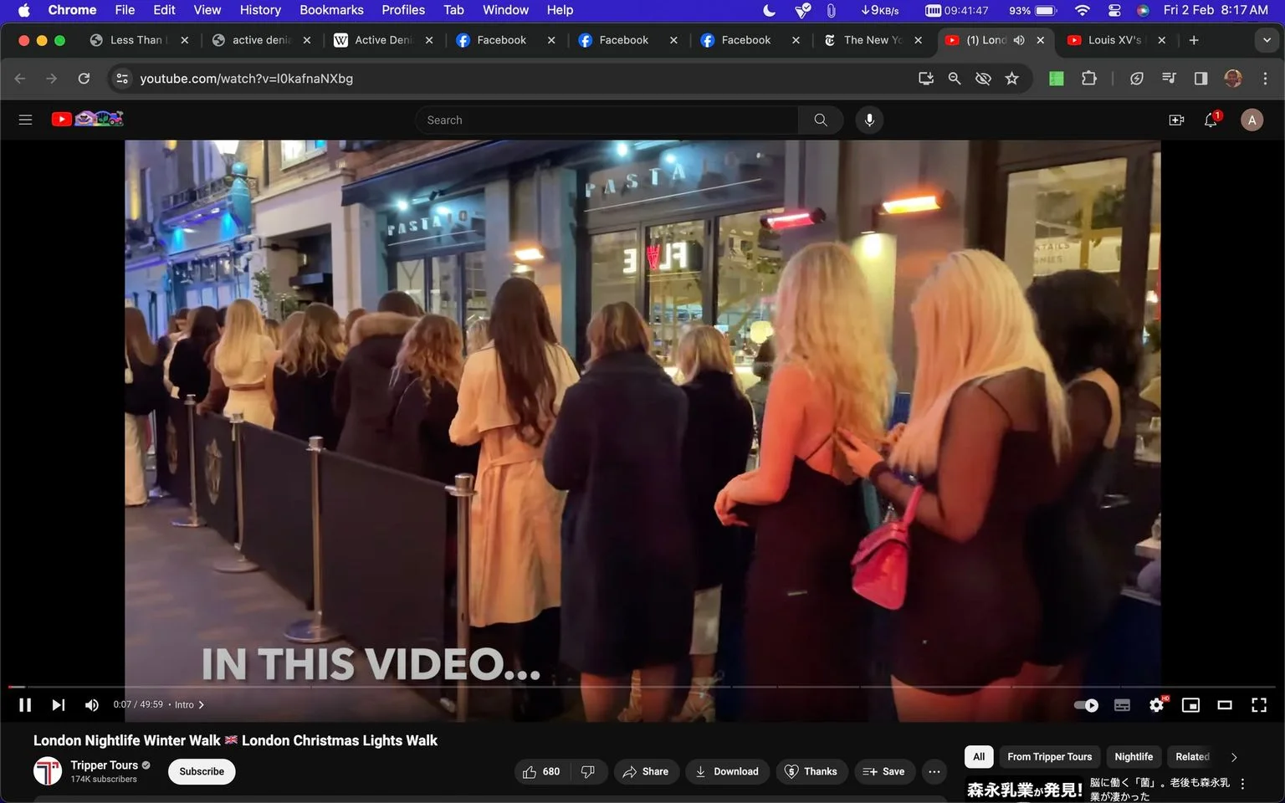The height and width of the screenshot is (803, 1285).
Task: Select the Related chip
Action: [1192, 756]
